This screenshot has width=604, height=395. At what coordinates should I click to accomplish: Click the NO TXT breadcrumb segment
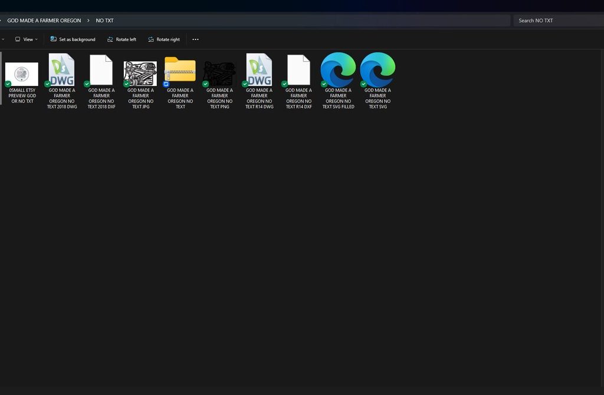105,21
